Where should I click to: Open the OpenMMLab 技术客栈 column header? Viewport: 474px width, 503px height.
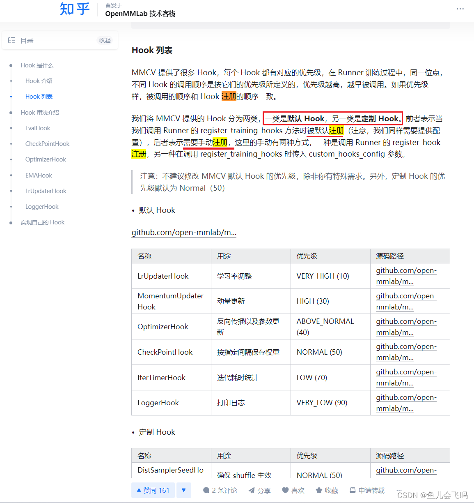click(140, 14)
